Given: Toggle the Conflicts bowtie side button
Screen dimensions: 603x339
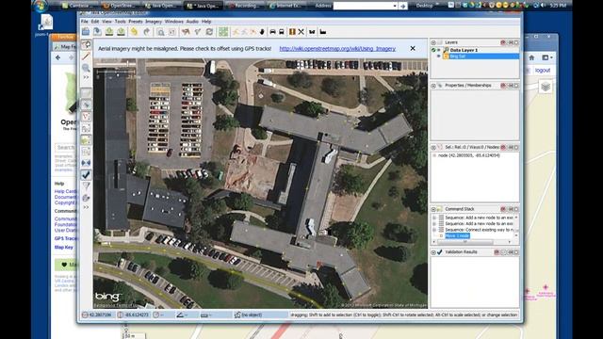Looking at the screenshot, I should click(86, 163).
